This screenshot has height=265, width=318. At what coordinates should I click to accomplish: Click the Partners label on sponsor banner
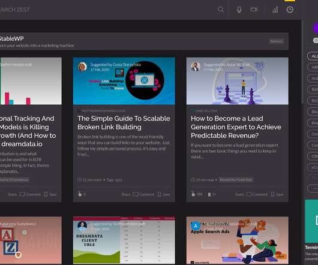pyautogui.click(x=277, y=41)
